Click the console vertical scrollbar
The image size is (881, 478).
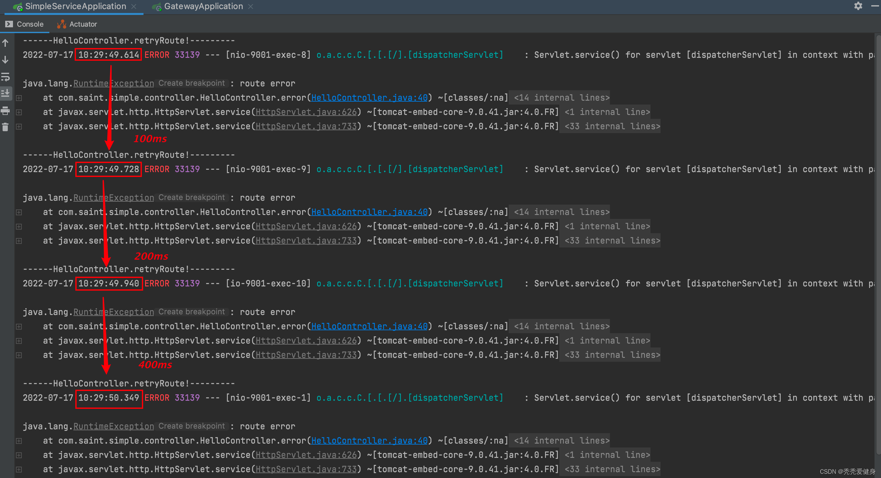(878, 245)
